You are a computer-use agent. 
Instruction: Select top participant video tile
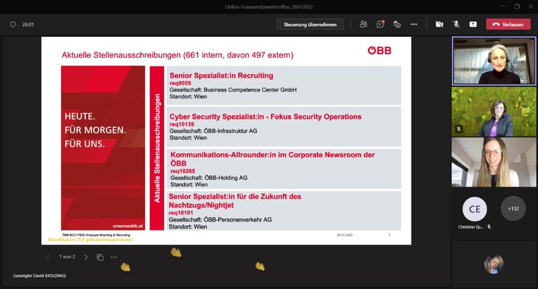(494, 61)
